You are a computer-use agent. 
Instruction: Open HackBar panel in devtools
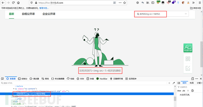102,79
